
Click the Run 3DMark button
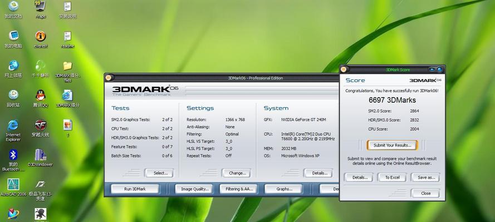(x=135, y=189)
